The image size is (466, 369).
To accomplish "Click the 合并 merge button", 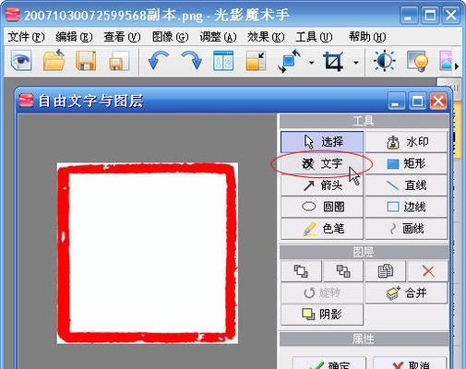I will 406,293.
